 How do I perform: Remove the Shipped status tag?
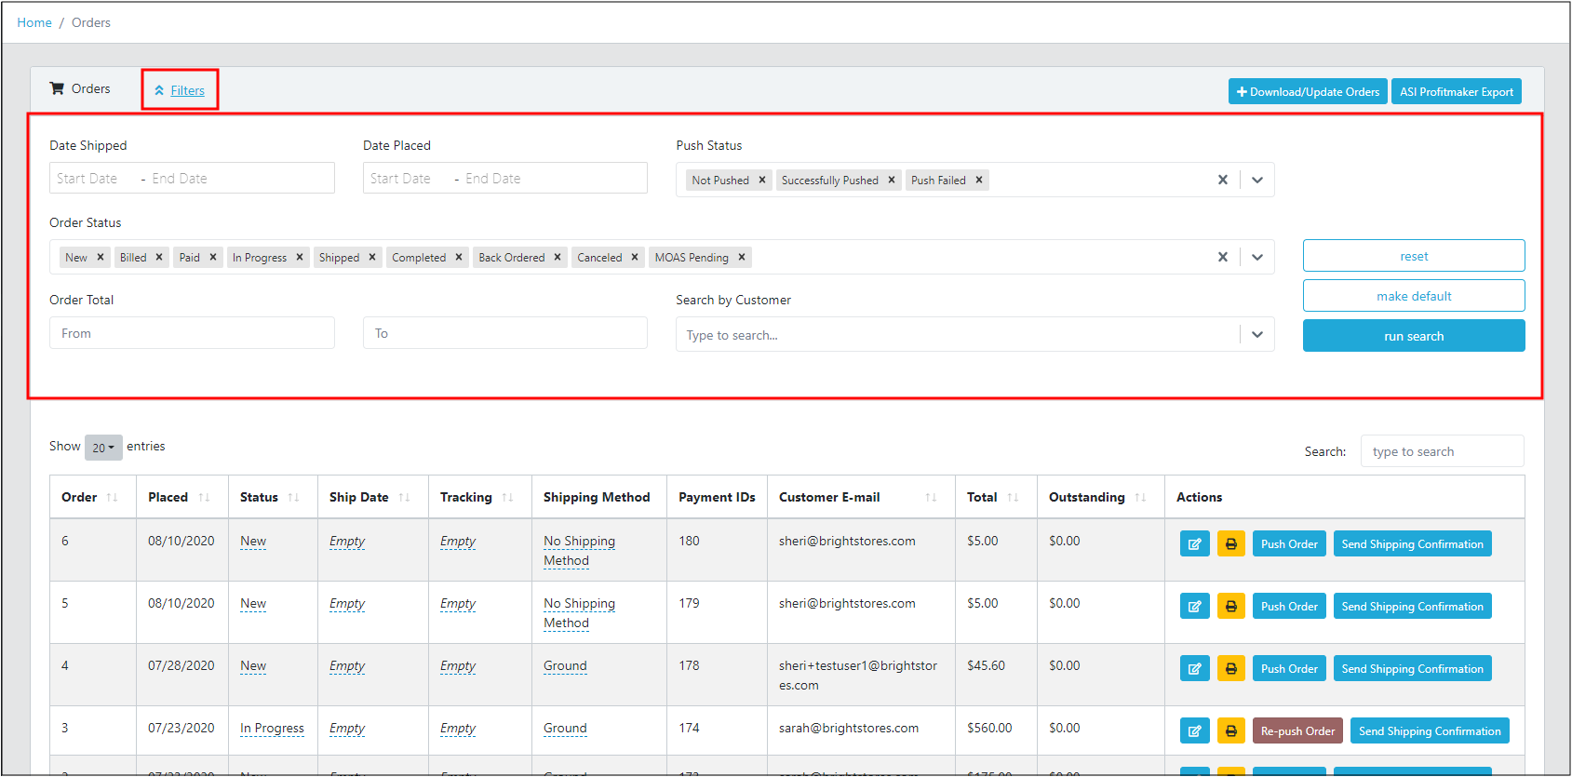click(x=372, y=258)
